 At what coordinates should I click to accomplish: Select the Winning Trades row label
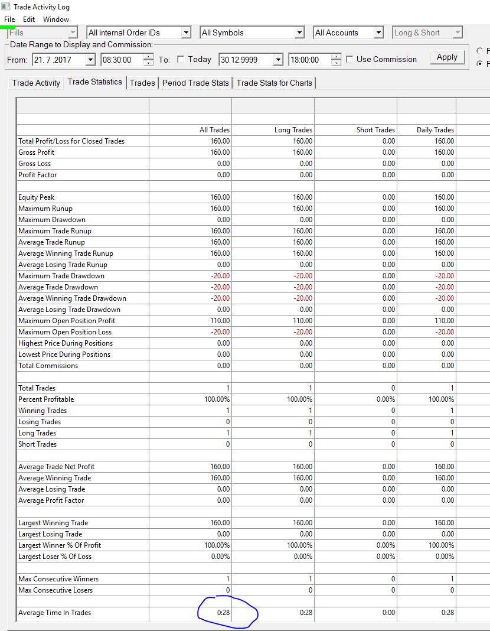43,411
